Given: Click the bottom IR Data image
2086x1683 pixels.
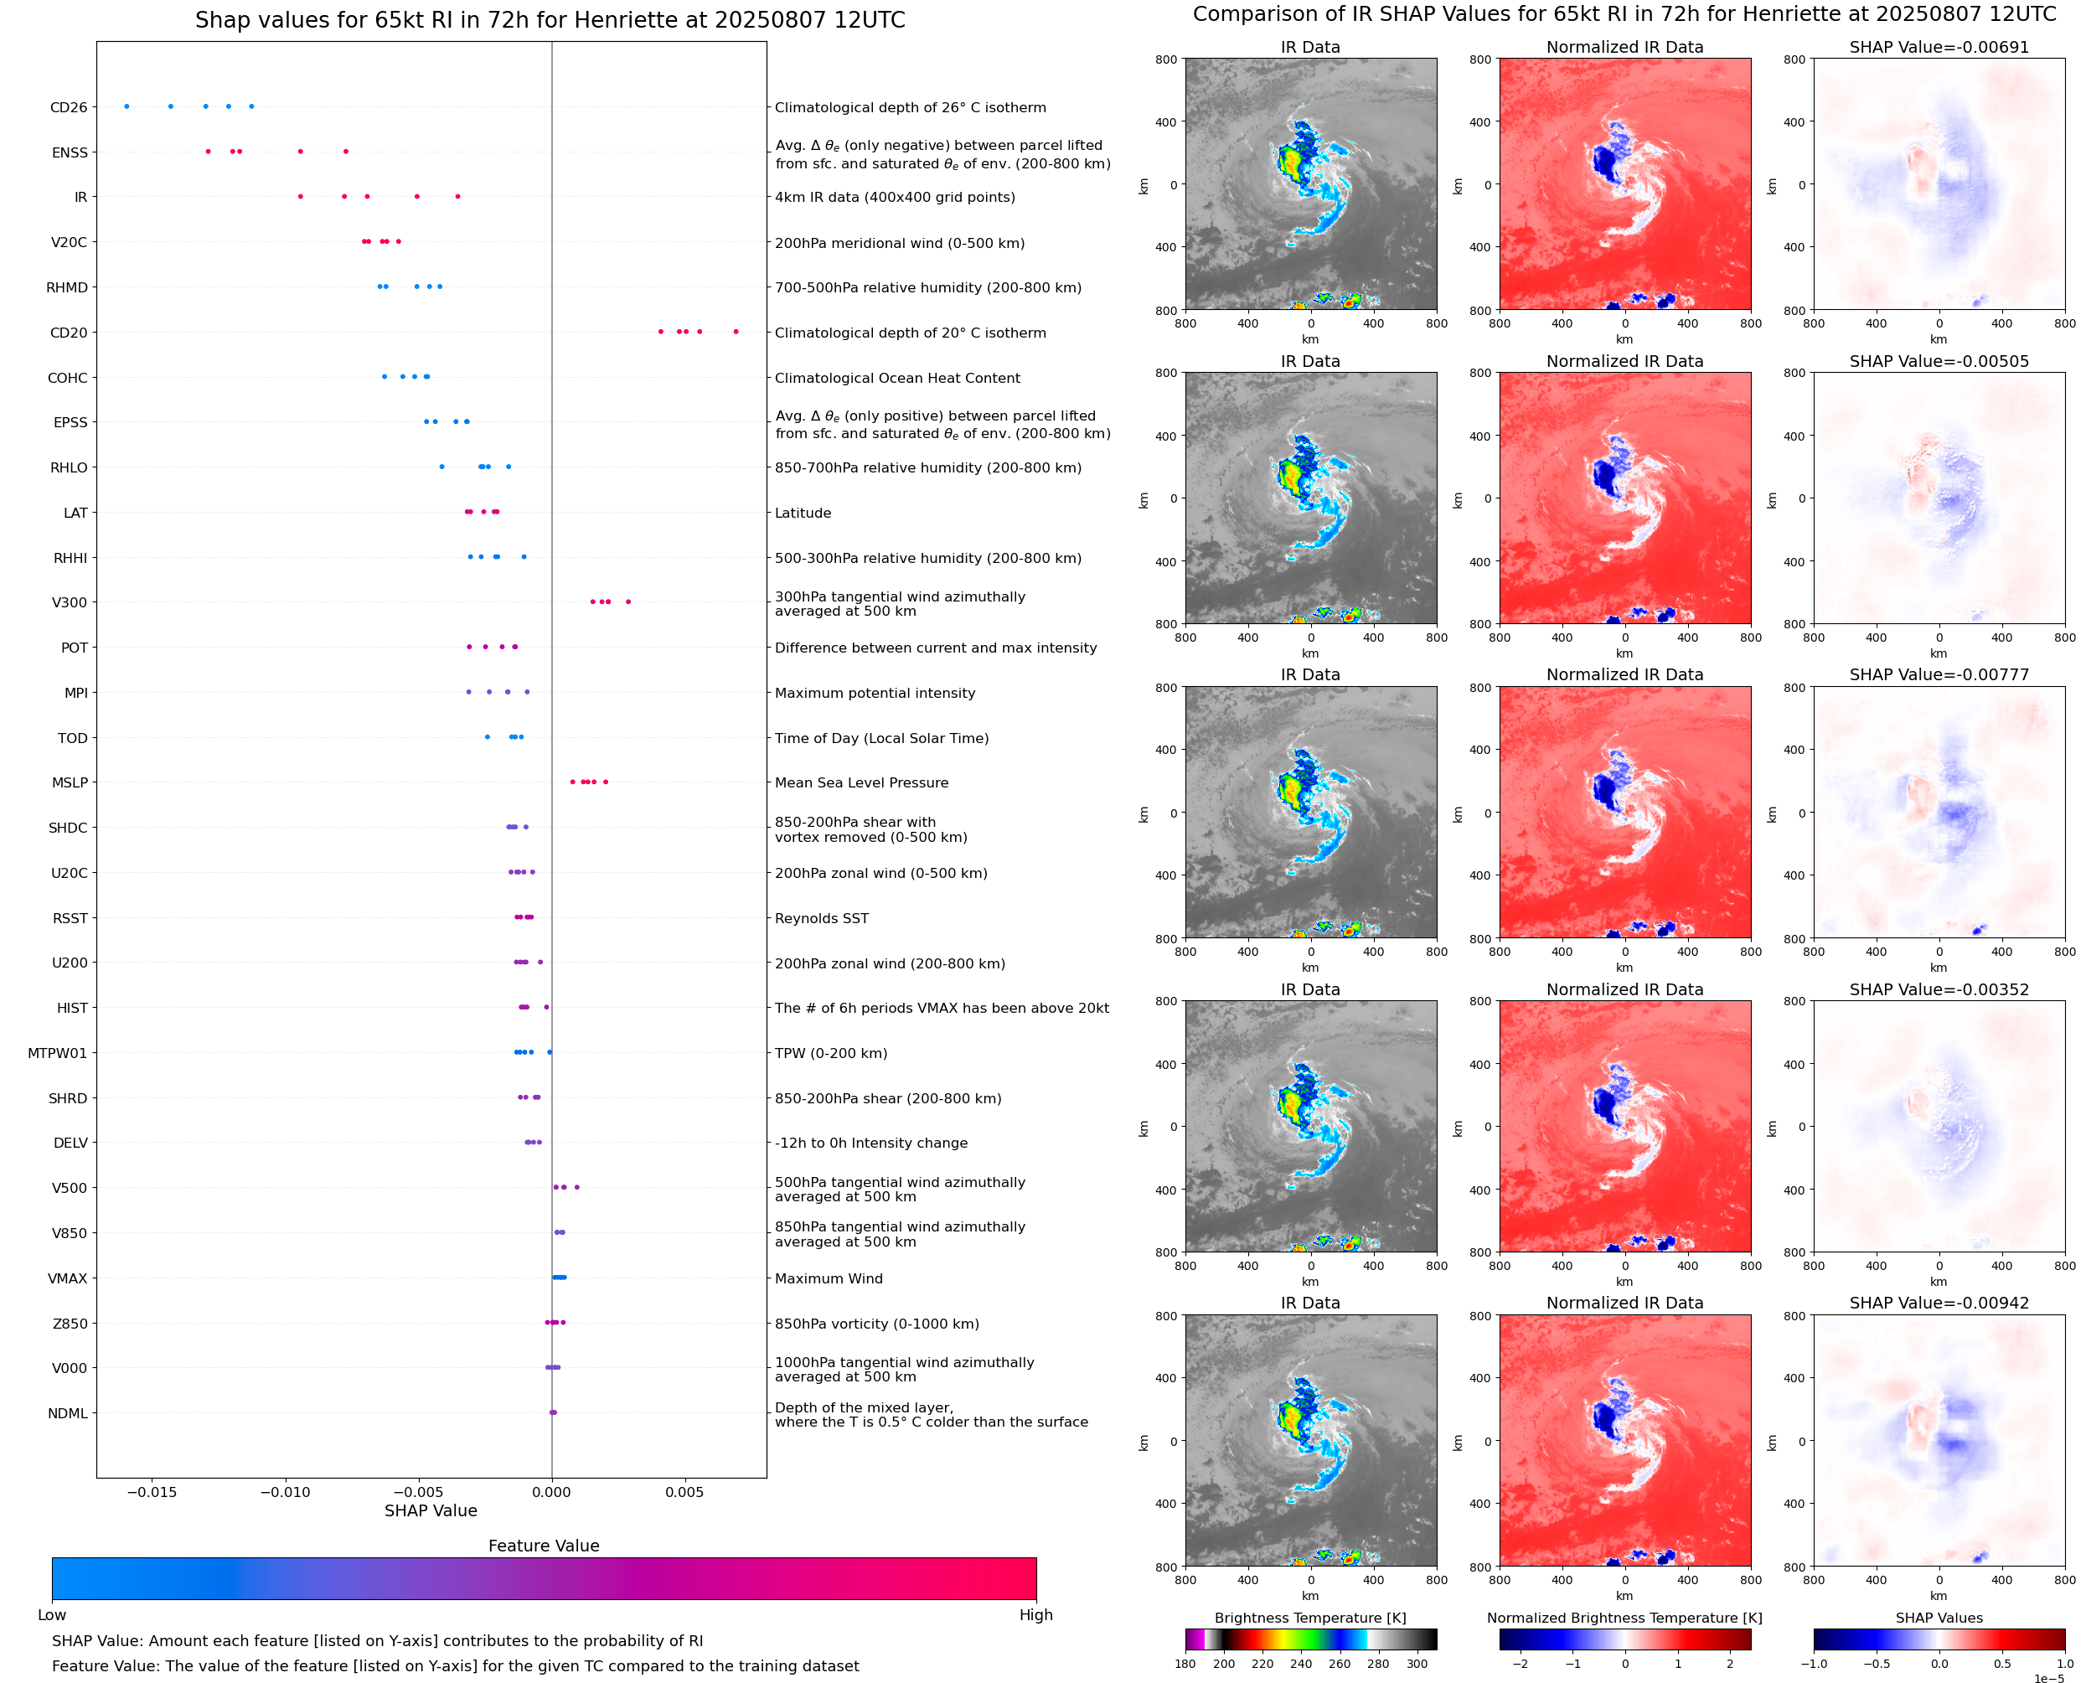Looking at the screenshot, I should click(x=1310, y=1441).
